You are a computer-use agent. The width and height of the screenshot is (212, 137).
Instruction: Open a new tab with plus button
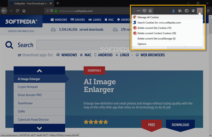click(x=58, y=3)
